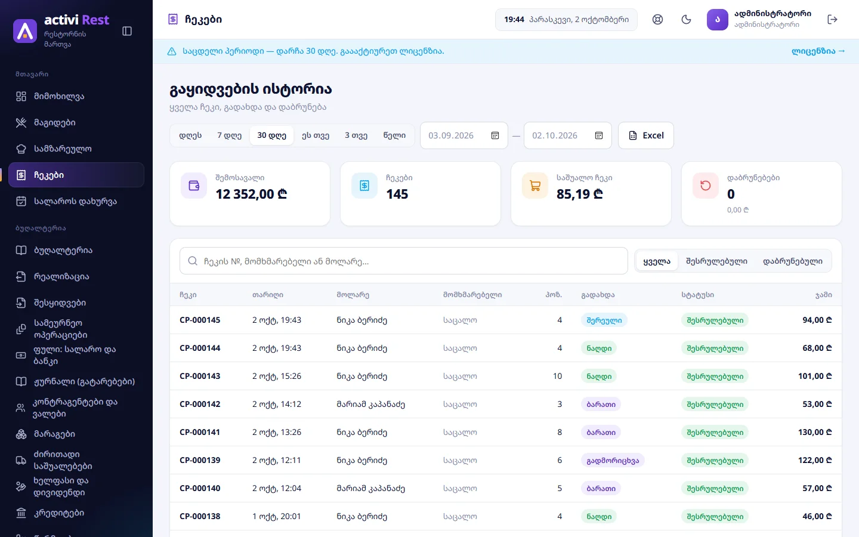Open the calendar picker for 02.10.2026
Viewport: 859px width, 537px height.
(x=599, y=135)
